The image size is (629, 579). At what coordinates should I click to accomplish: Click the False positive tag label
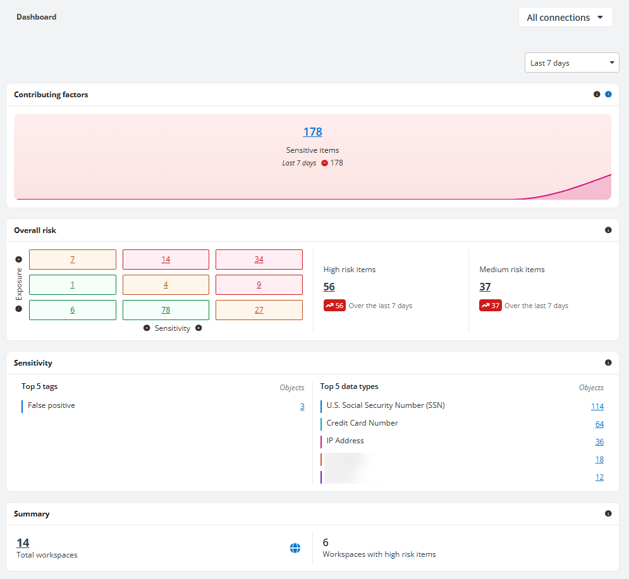click(x=51, y=405)
